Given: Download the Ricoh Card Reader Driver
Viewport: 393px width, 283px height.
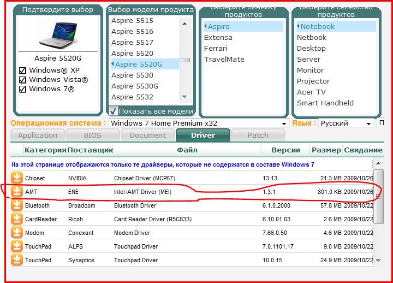Looking at the screenshot, I should pyautogui.click(x=17, y=219).
